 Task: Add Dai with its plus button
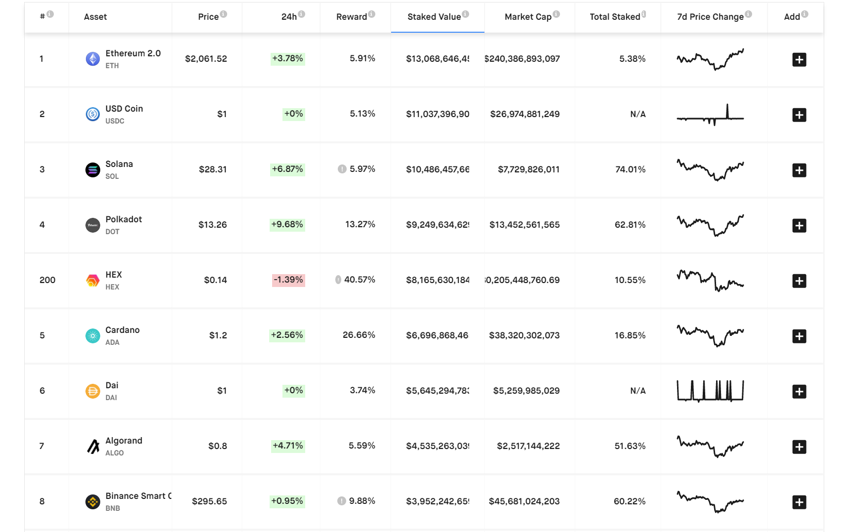tap(799, 392)
